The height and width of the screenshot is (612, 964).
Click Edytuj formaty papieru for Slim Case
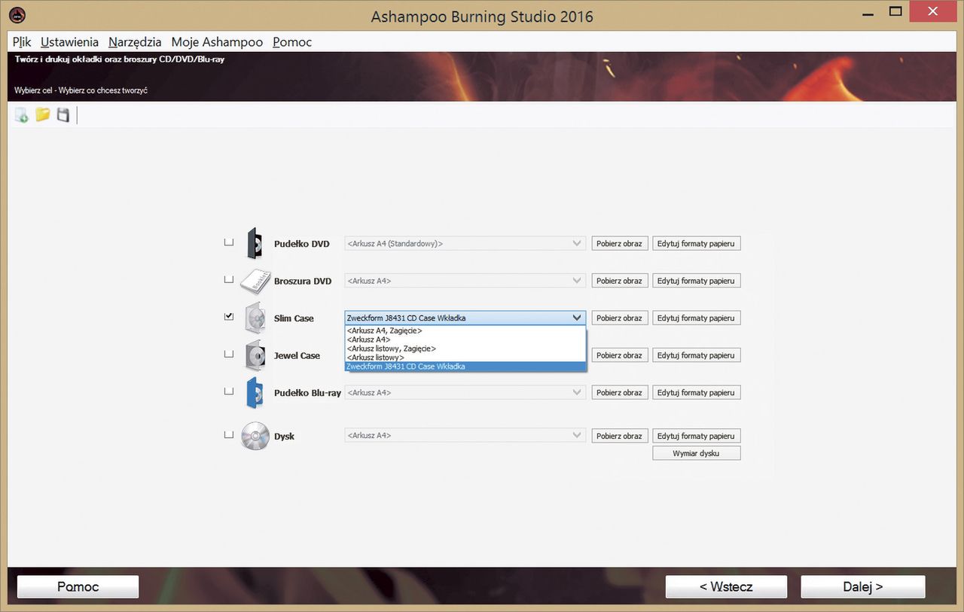tap(697, 318)
